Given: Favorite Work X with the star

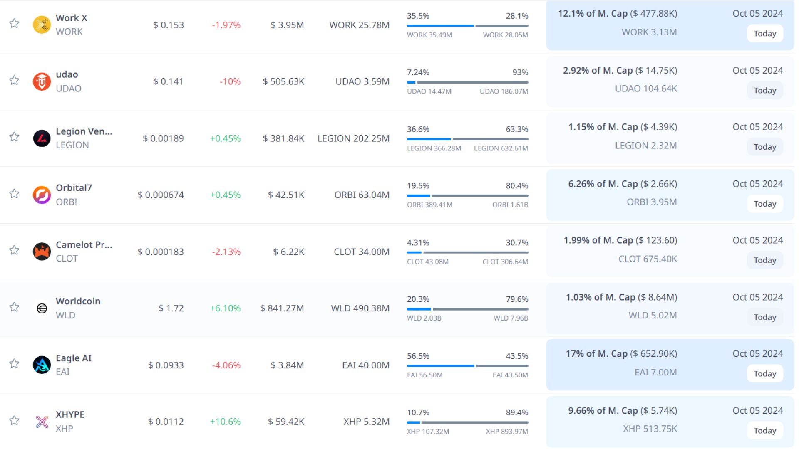Looking at the screenshot, I should 15,23.
